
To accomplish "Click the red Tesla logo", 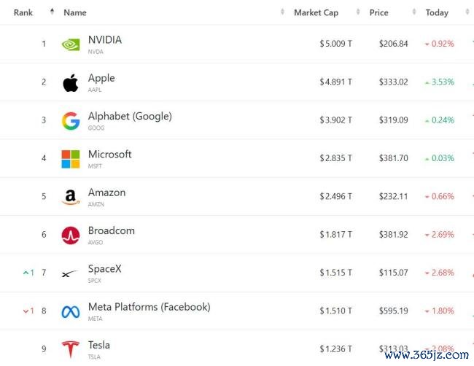I will [x=71, y=349].
